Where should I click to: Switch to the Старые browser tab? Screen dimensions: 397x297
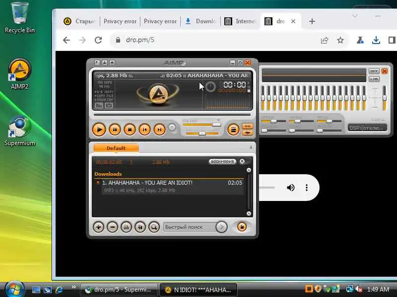click(80, 21)
